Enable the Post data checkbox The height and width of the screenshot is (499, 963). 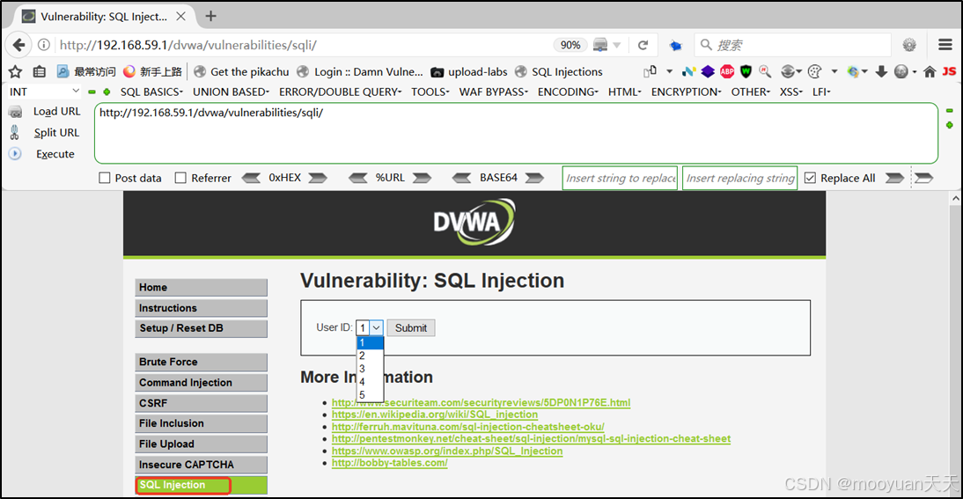[x=105, y=178]
